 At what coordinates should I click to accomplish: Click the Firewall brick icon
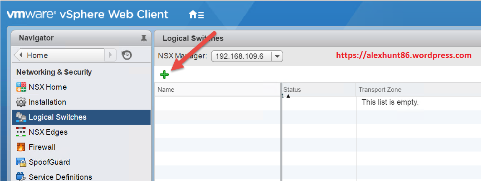(21, 147)
